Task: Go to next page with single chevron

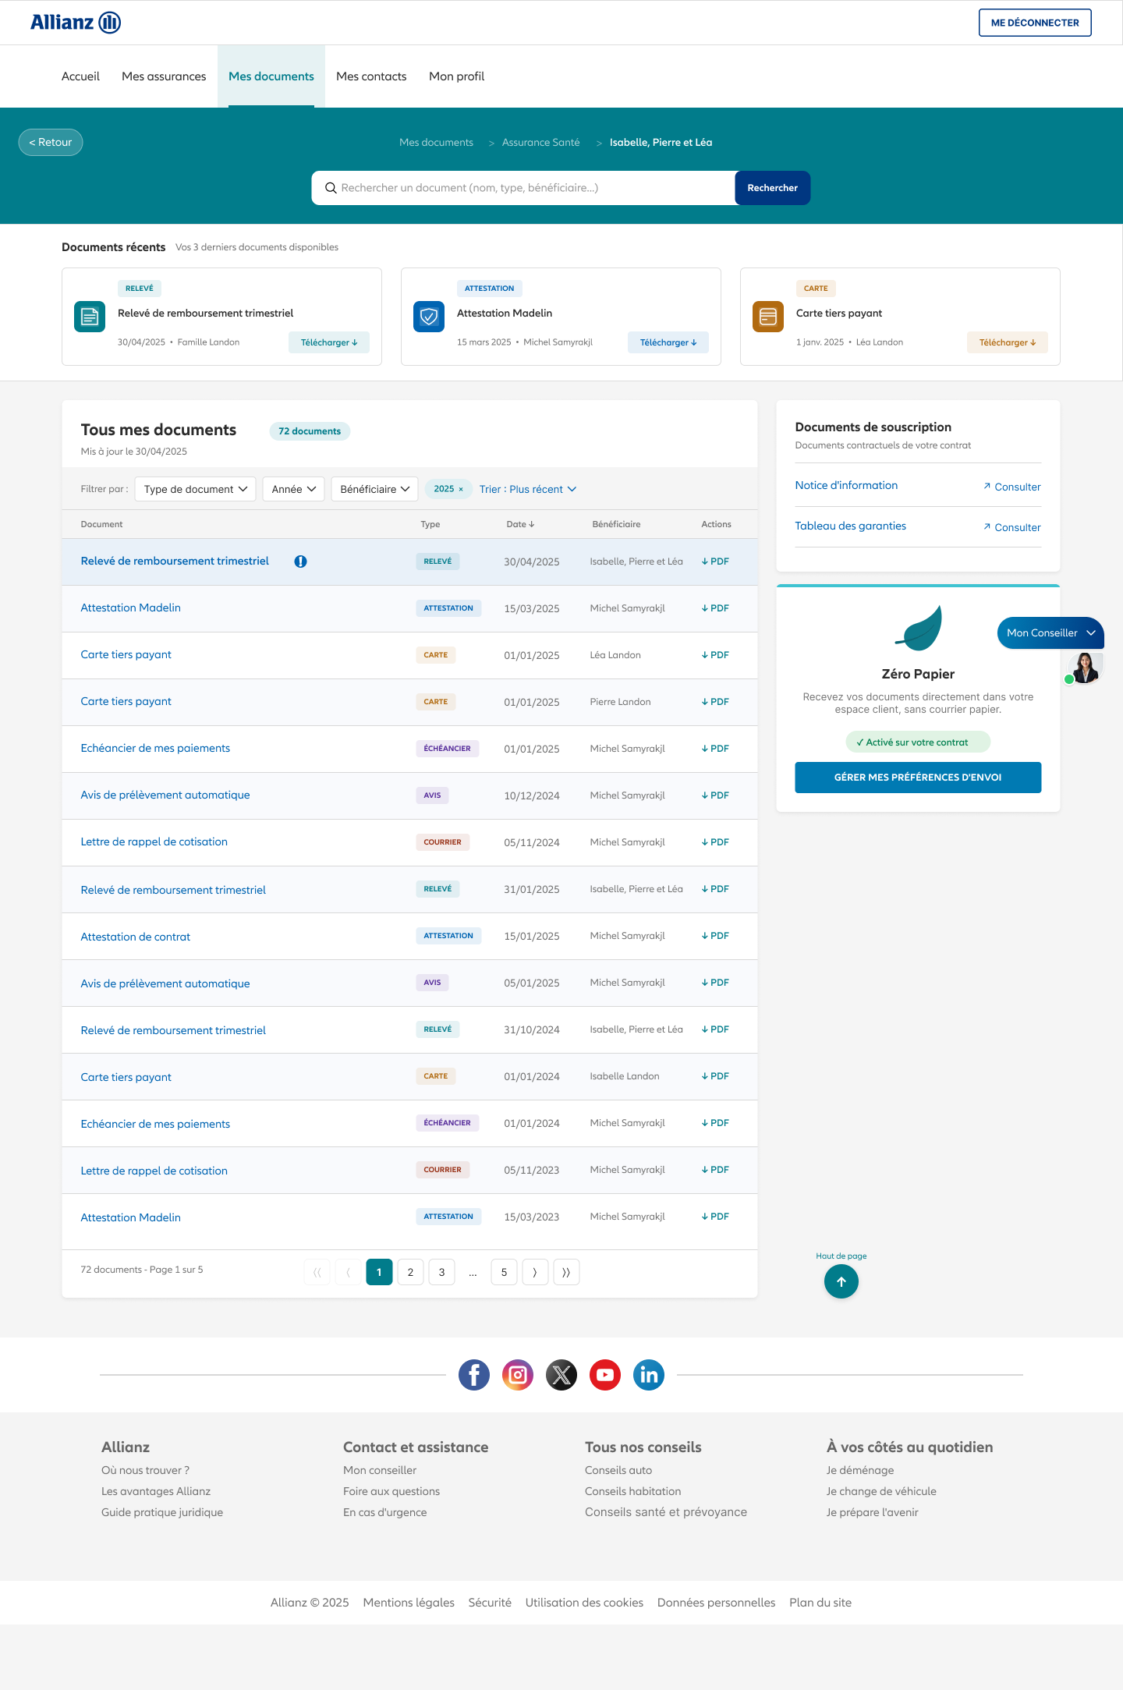Action: (535, 1272)
